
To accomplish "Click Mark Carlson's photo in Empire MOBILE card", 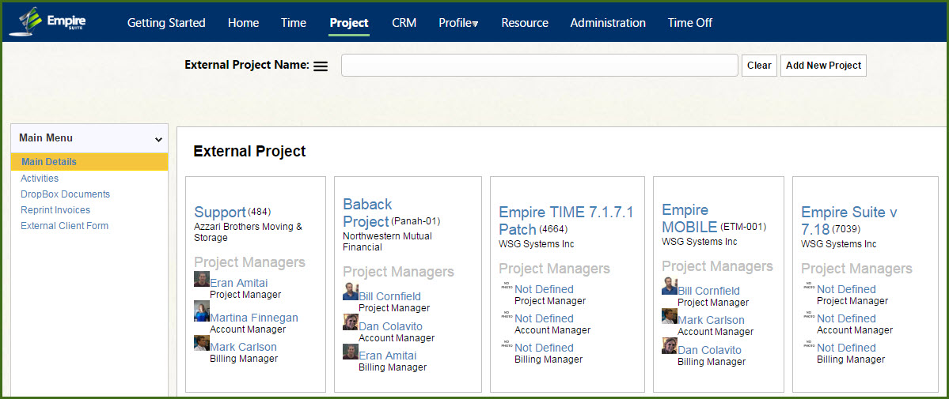I will [x=670, y=315].
